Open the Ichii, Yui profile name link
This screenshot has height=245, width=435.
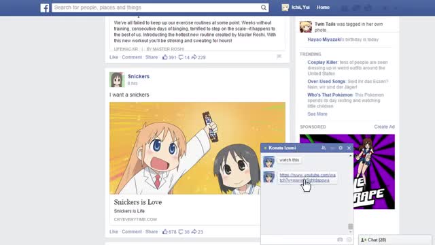[300, 7]
